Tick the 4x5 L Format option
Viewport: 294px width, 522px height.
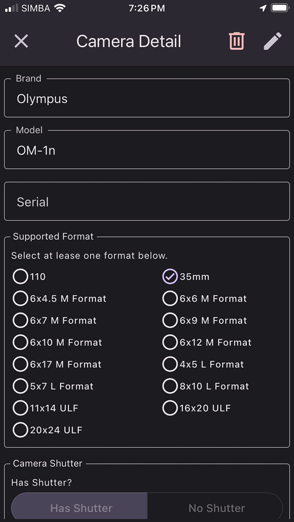[x=170, y=364]
